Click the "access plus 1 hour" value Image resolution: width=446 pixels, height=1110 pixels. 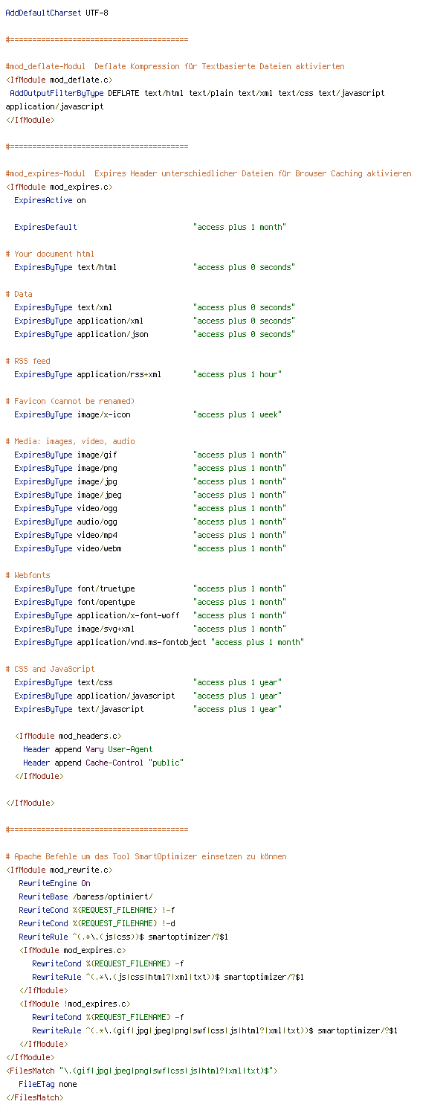pyautogui.click(x=237, y=374)
